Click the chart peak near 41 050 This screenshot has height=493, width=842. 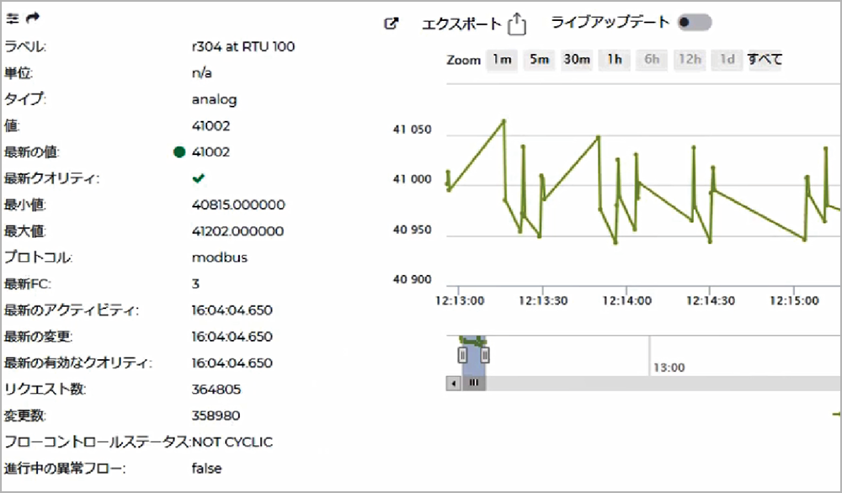point(504,120)
